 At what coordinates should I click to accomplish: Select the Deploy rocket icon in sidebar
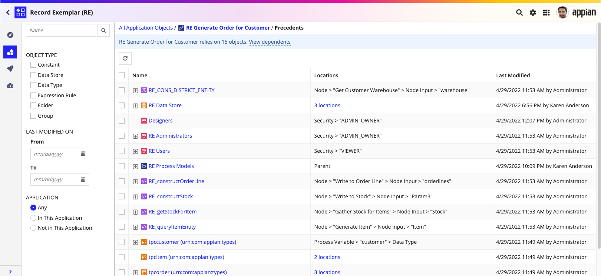pos(10,69)
